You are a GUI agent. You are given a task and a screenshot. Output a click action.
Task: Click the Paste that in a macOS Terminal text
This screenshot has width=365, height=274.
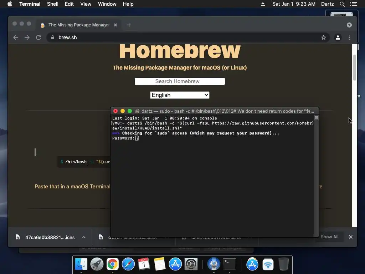click(72, 186)
